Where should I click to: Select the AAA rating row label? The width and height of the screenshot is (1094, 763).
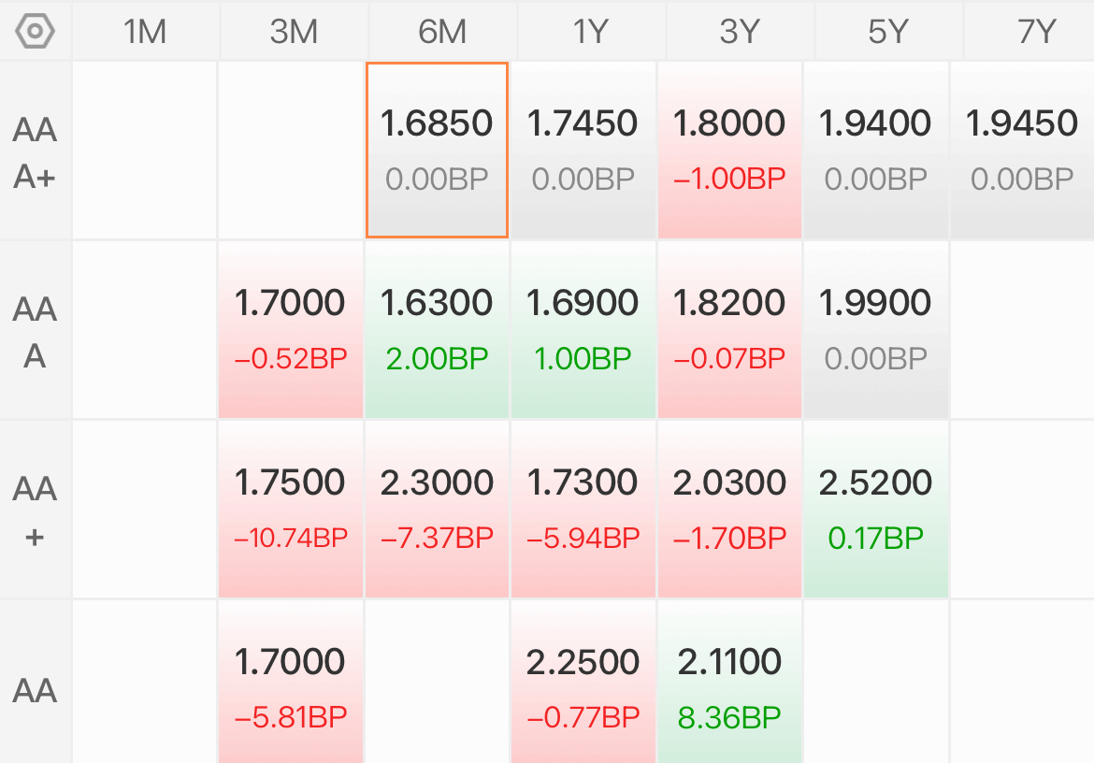click(x=35, y=331)
